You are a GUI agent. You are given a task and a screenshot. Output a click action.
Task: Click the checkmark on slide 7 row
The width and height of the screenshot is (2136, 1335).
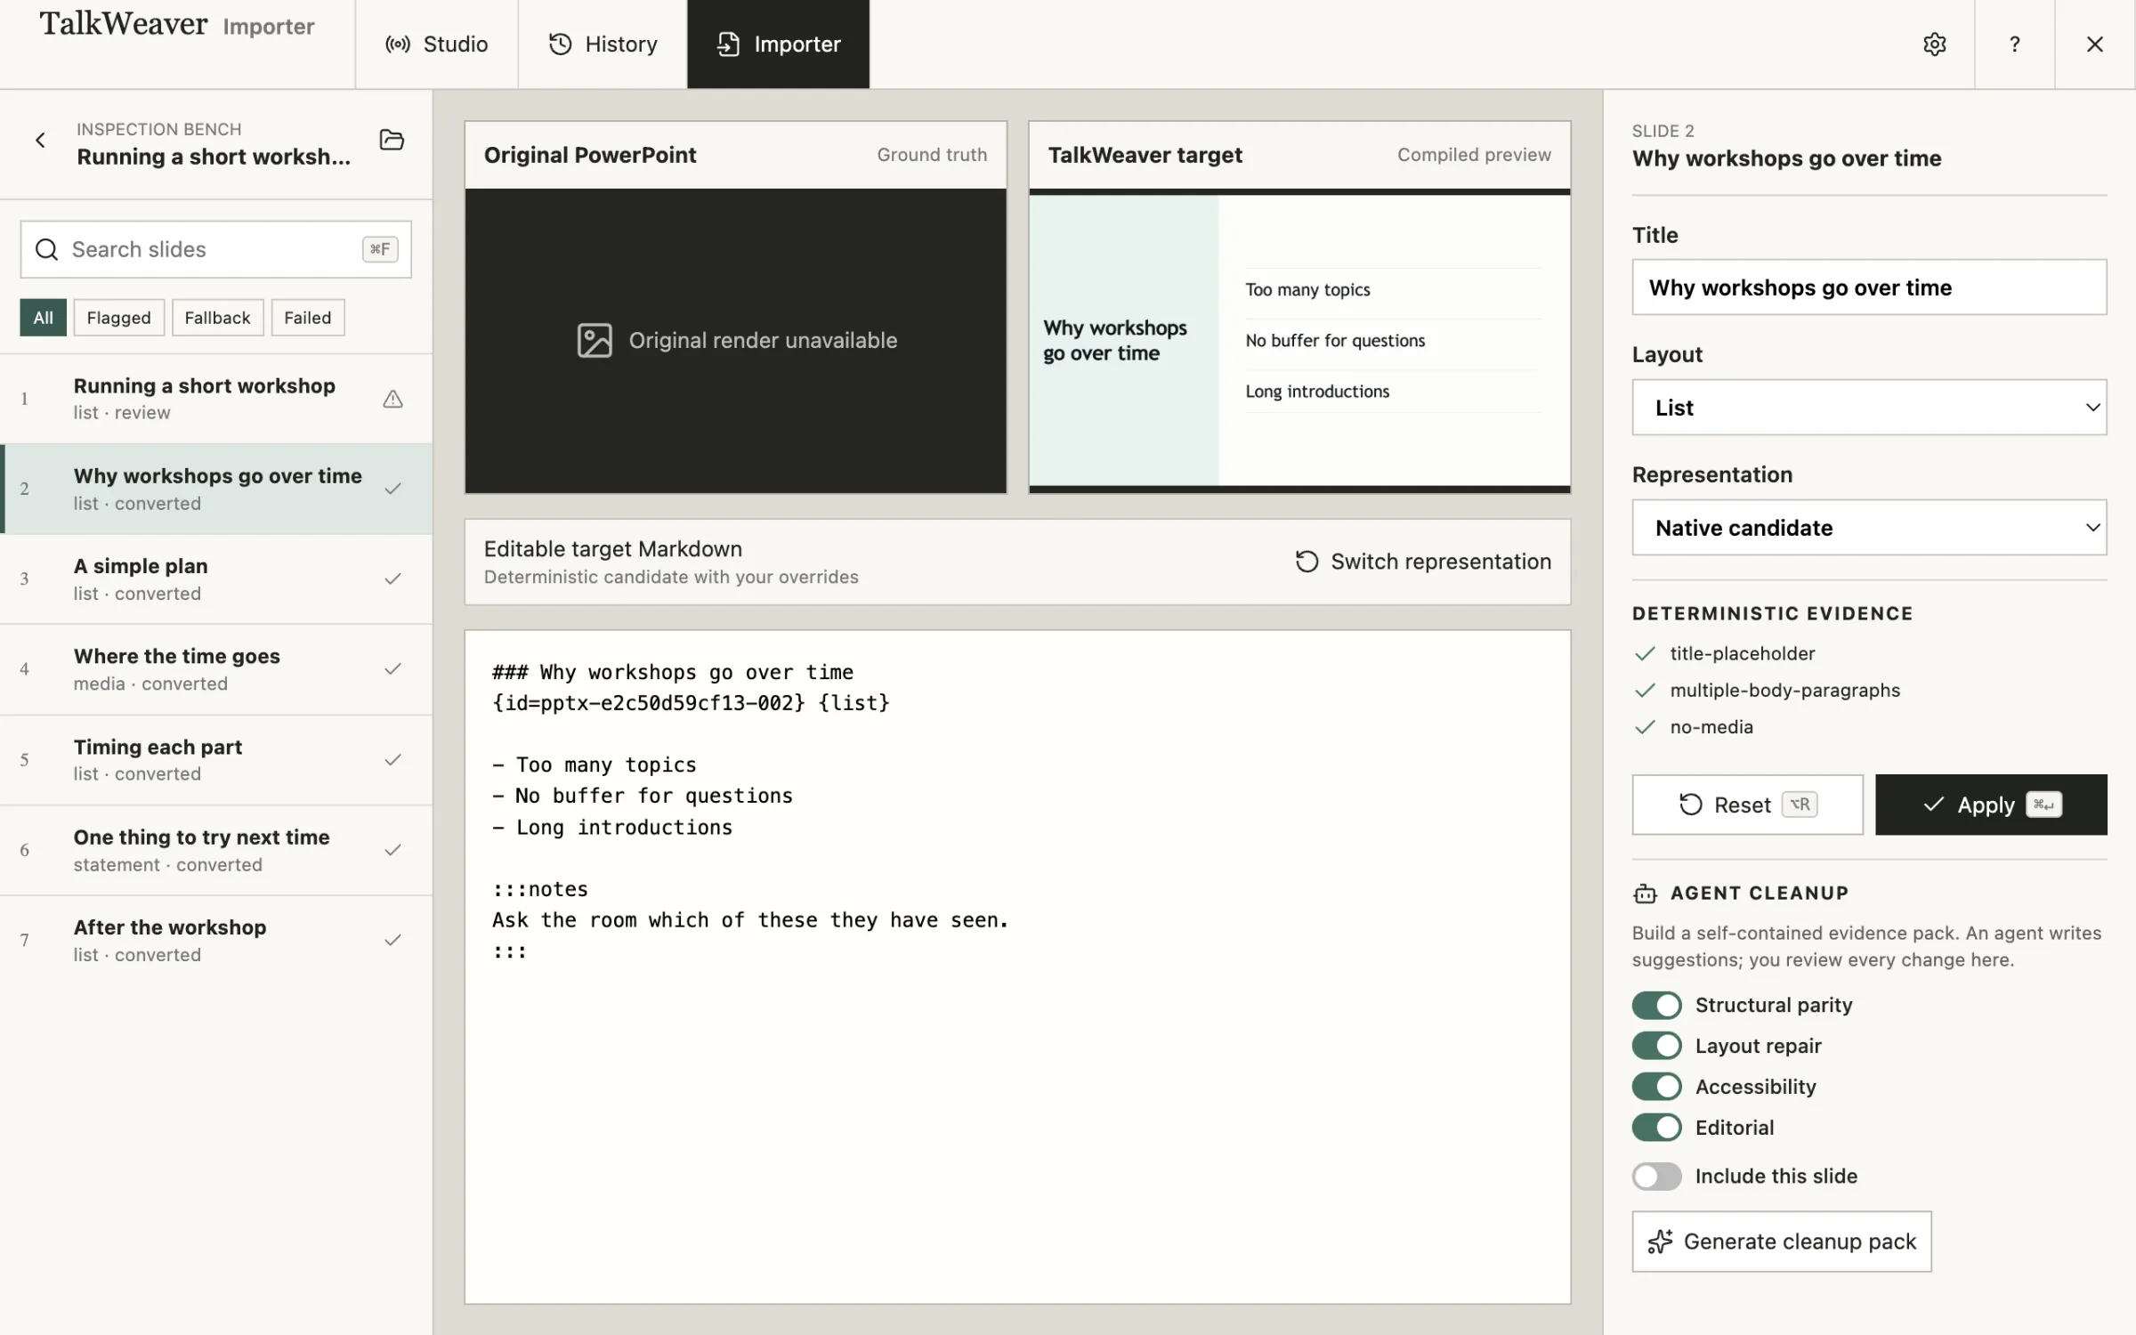tap(392, 940)
